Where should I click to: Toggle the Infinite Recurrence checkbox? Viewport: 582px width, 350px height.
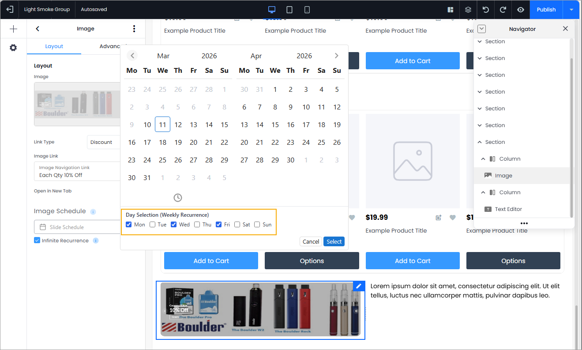pos(37,241)
